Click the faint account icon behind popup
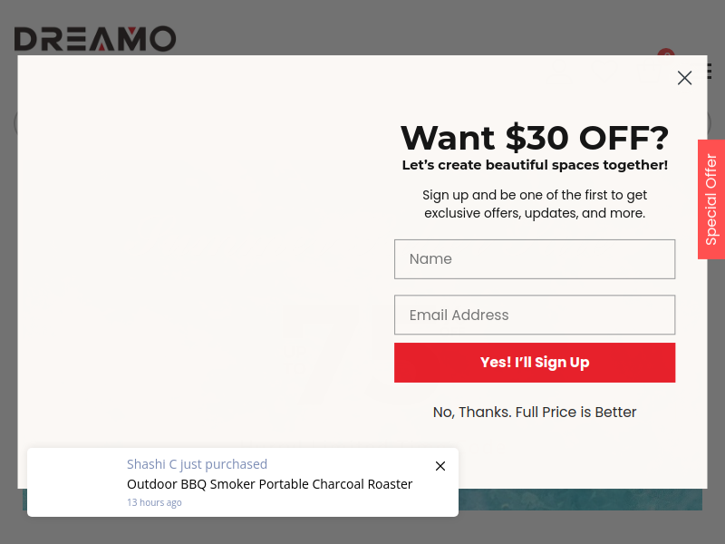Viewport: 725px width, 544px height. click(559, 69)
